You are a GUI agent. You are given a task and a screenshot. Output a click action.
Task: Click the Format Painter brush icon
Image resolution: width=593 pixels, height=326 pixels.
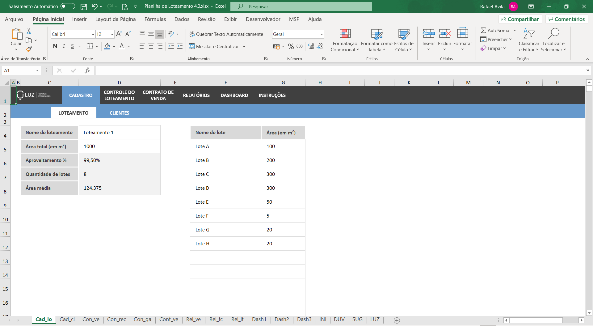coord(29,49)
